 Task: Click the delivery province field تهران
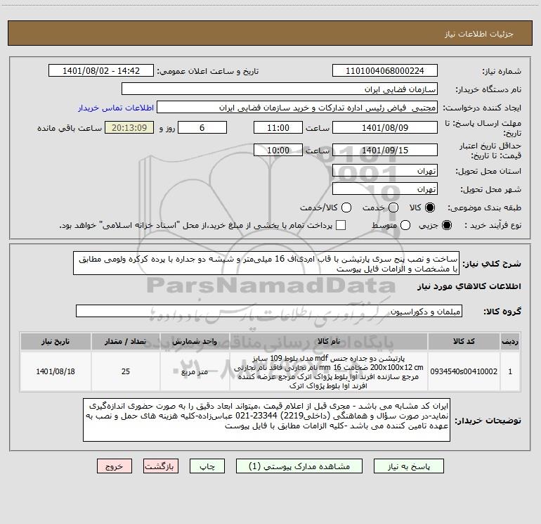point(385,170)
